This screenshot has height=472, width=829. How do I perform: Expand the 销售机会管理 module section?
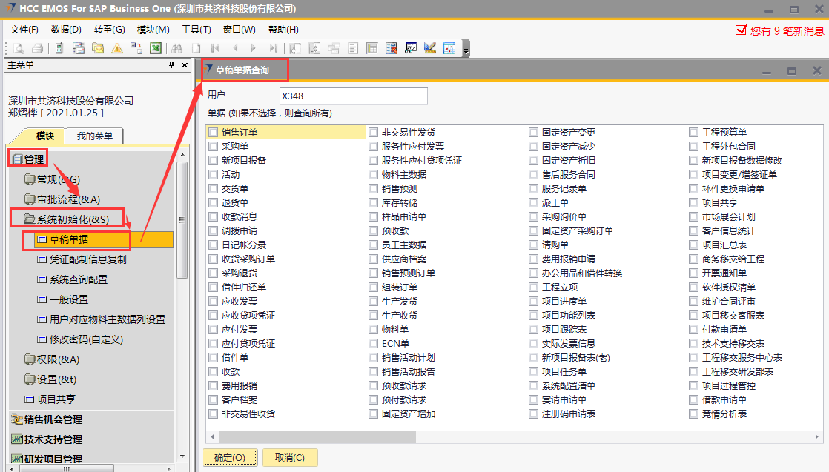[52, 419]
